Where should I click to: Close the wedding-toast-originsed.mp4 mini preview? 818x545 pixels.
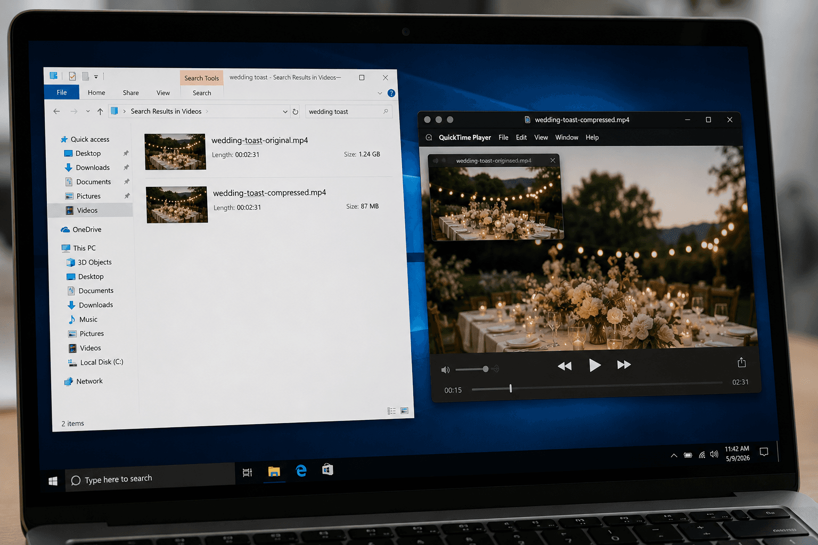click(x=553, y=160)
